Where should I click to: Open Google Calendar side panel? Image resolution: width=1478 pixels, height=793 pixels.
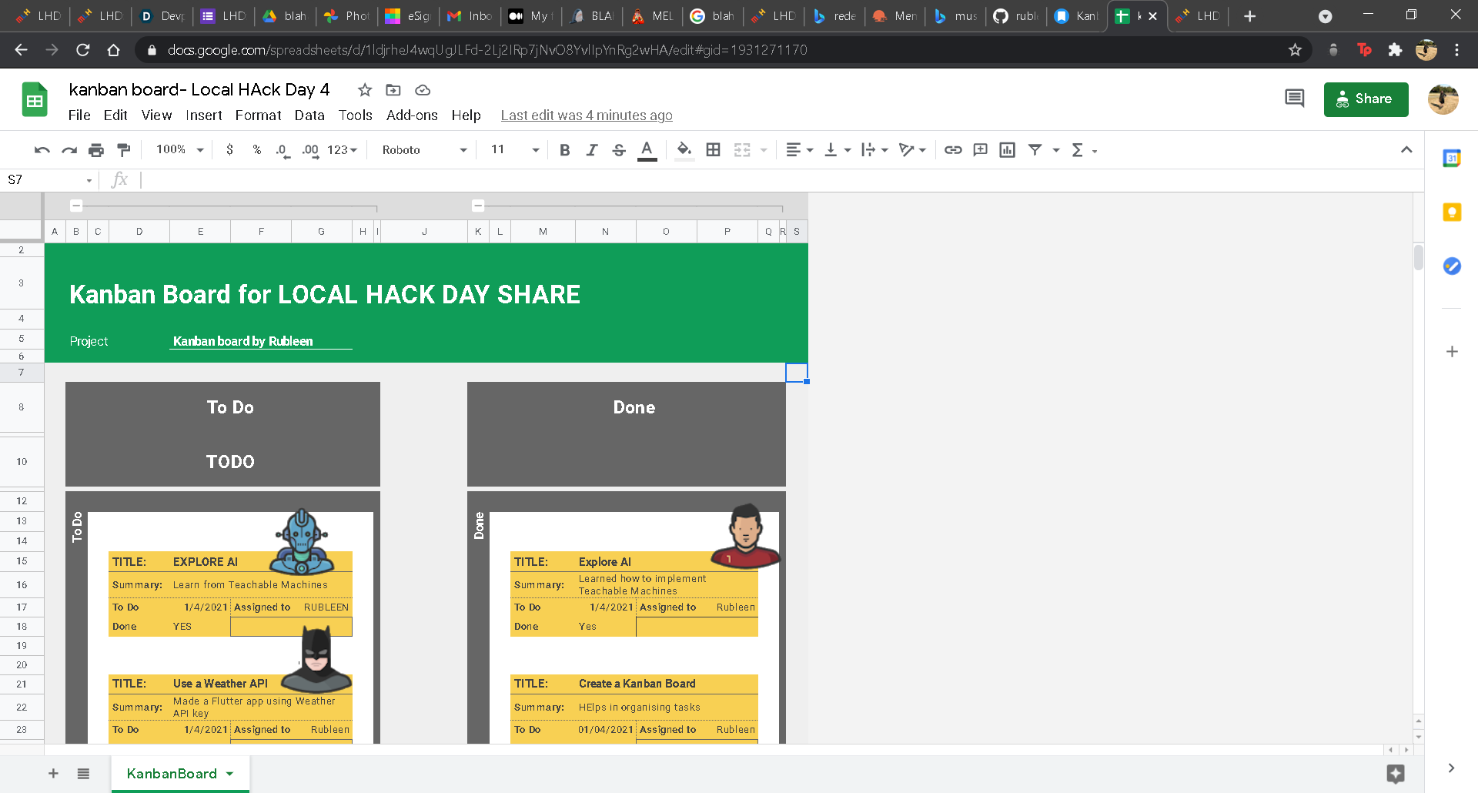[1452, 159]
